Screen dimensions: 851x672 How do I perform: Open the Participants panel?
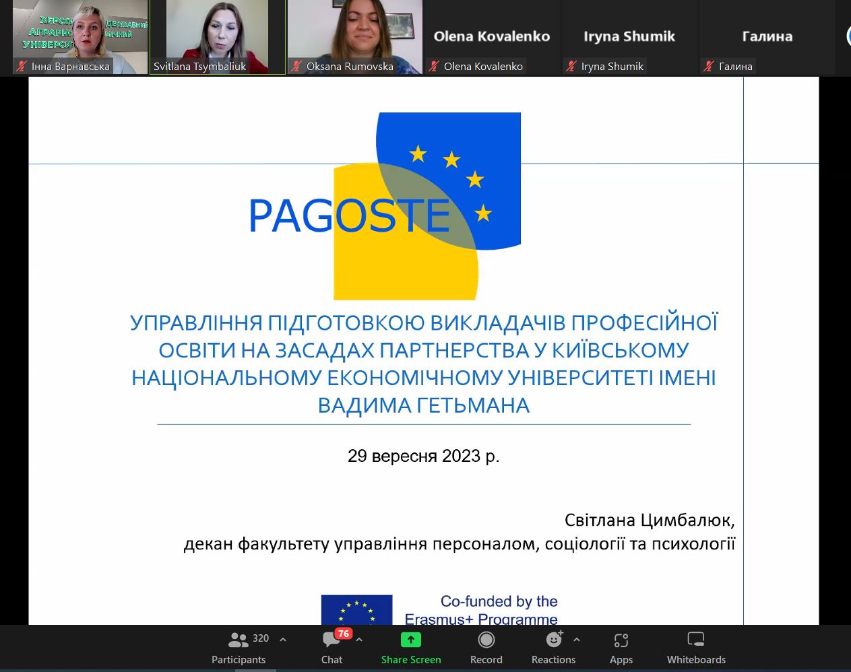coord(239,648)
